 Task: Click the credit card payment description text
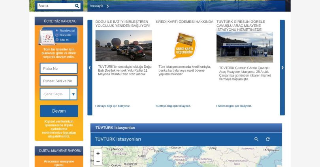point(184,71)
